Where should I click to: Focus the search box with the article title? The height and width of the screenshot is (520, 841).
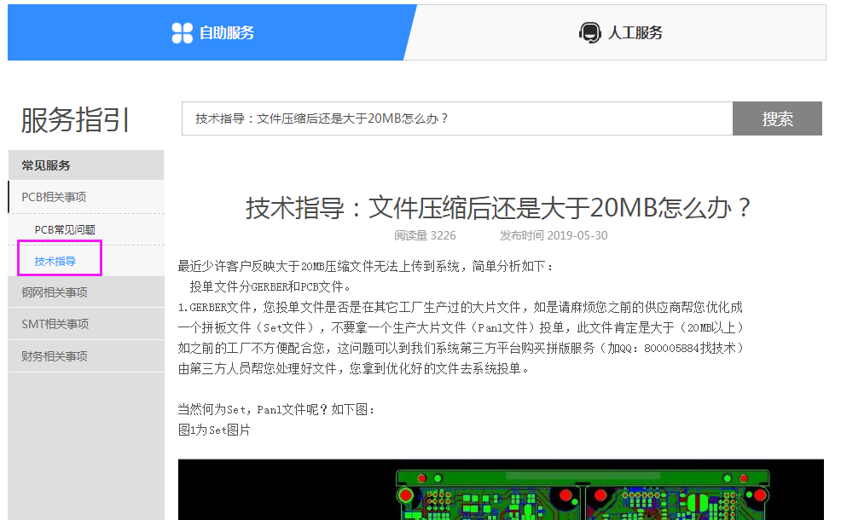tap(456, 118)
